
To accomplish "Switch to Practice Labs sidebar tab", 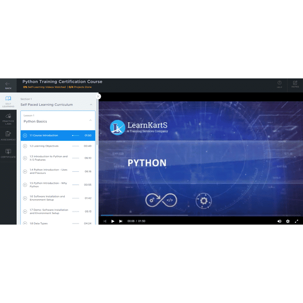I will point(8,119).
